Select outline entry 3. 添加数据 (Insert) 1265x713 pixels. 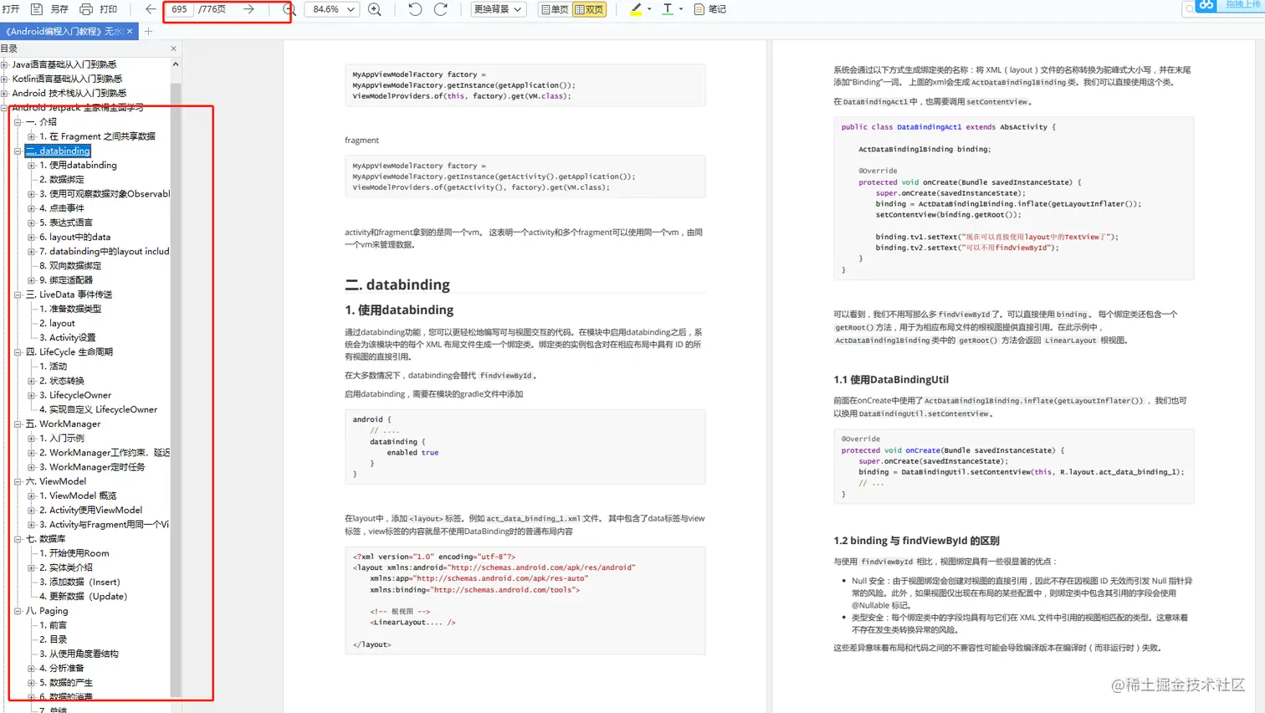pos(80,582)
